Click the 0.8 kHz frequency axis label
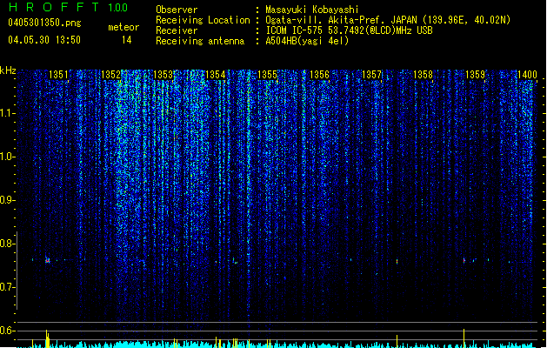This screenshot has width=547, height=348. (x=7, y=244)
